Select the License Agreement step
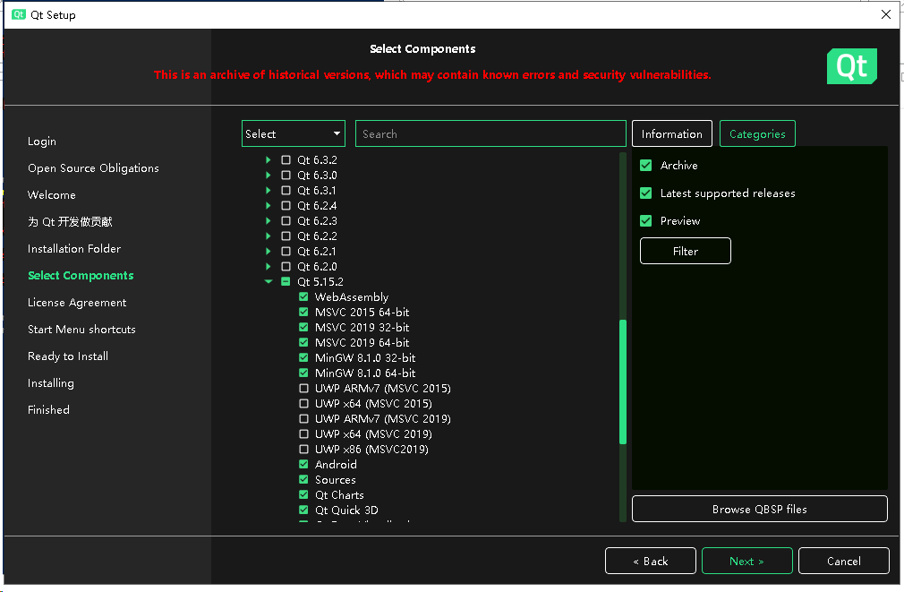 click(77, 303)
